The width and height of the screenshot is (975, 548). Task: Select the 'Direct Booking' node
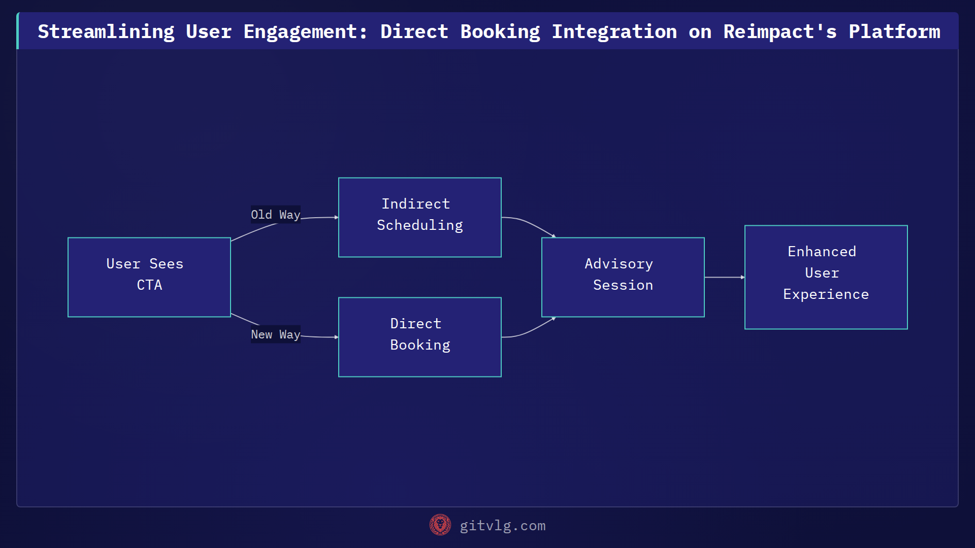click(420, 337)
